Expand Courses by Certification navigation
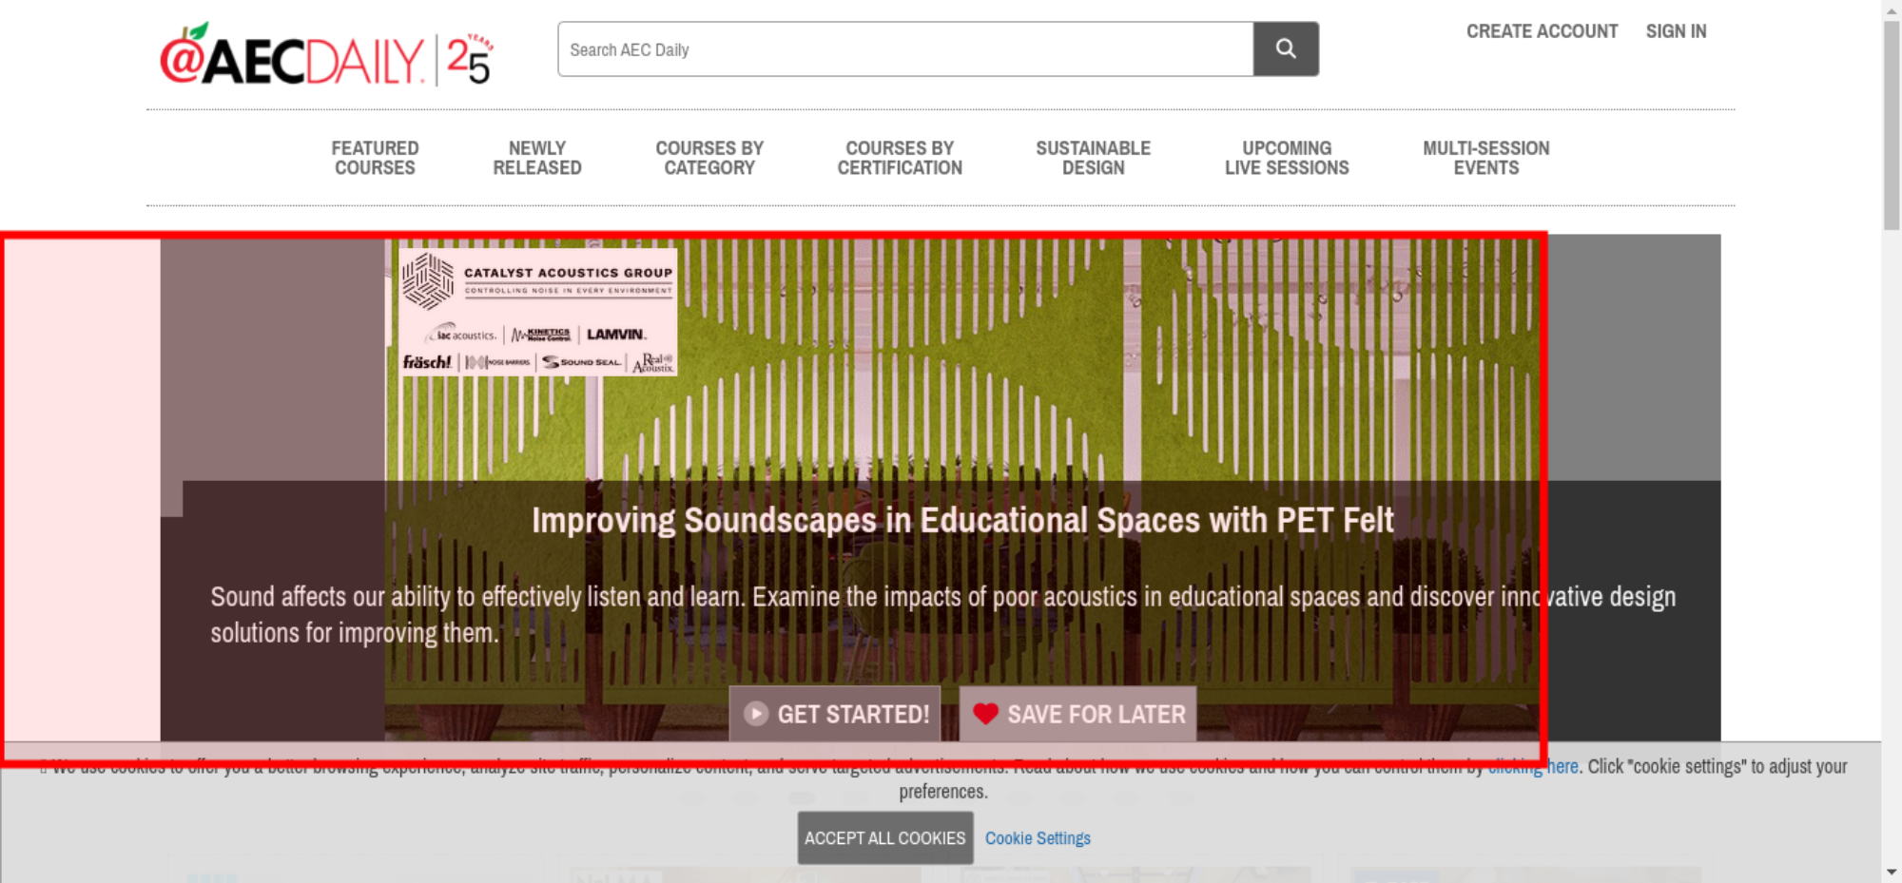Image resolution: width=1902 pixels, height=883 pixels. (x=900, y=158)
